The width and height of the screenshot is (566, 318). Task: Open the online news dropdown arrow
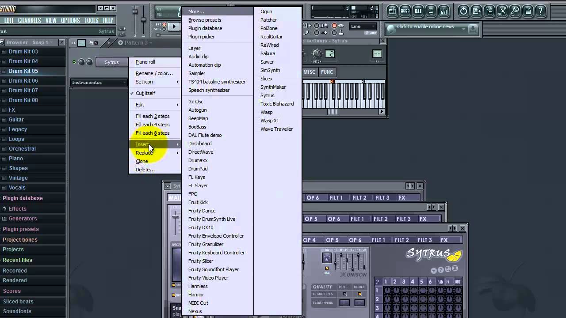point(463,29)
